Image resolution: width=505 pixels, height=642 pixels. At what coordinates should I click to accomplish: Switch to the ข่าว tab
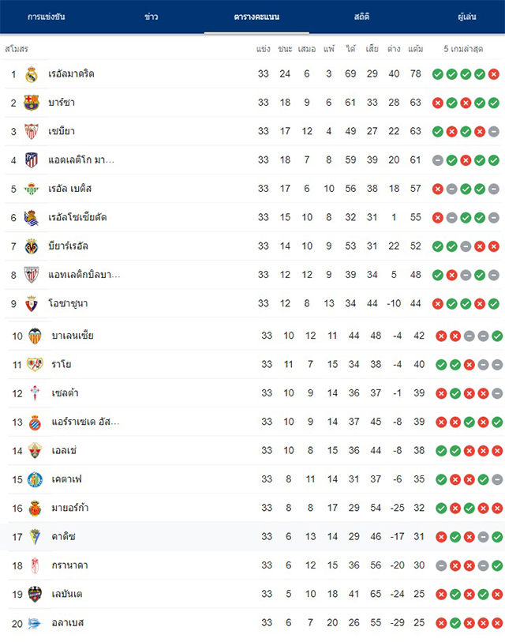(x=151, y=17)
